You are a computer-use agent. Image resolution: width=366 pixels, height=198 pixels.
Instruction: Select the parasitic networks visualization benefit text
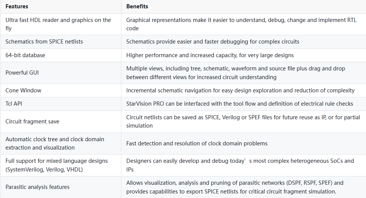(x=235, y=187)
